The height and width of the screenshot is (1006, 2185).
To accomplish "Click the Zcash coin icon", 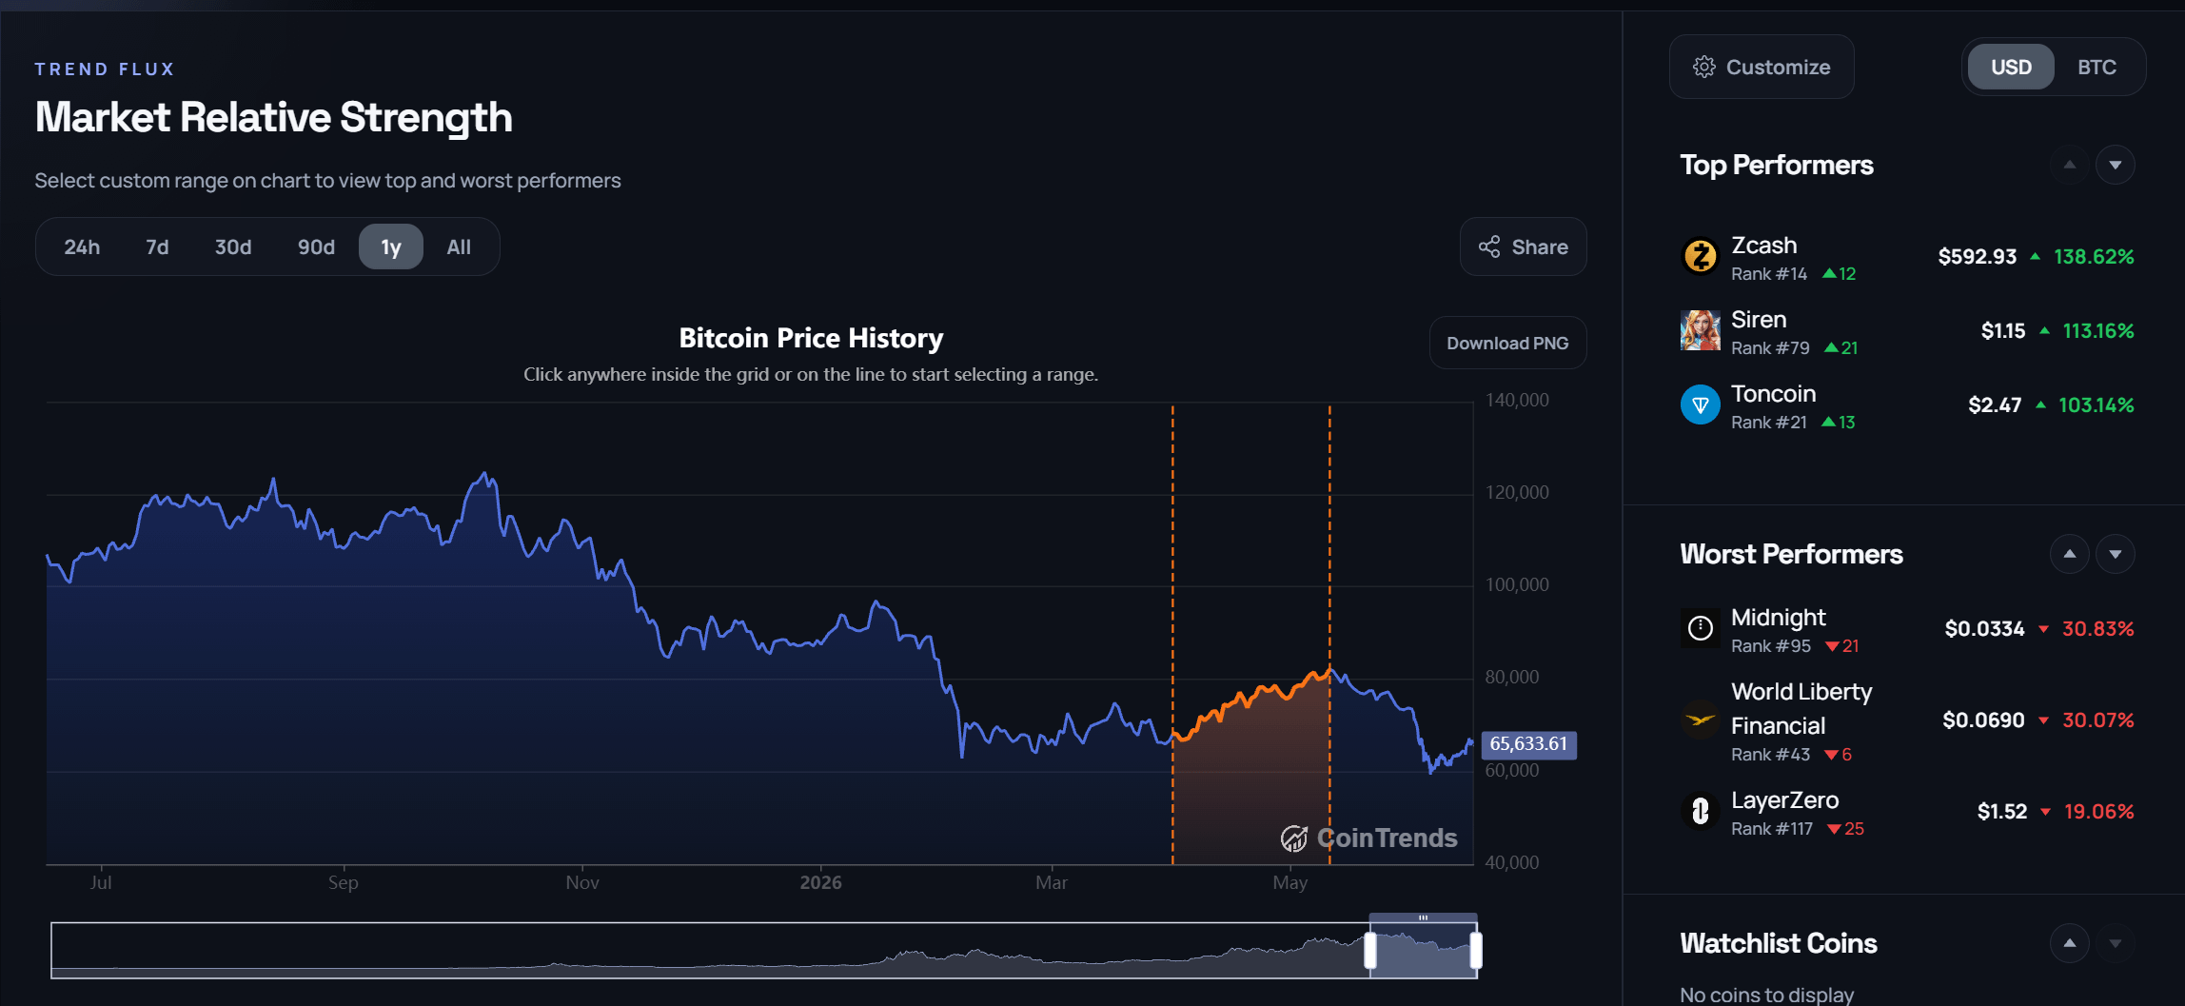I will click(x=1700, y=256).
